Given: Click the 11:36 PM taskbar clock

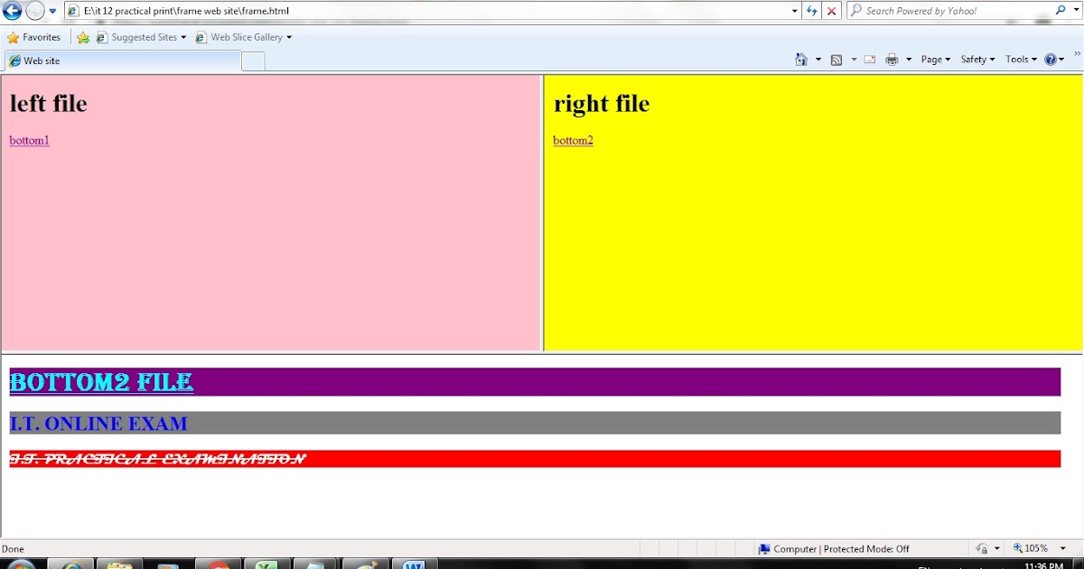Looking at the screenshot, I should point(1043,565).
